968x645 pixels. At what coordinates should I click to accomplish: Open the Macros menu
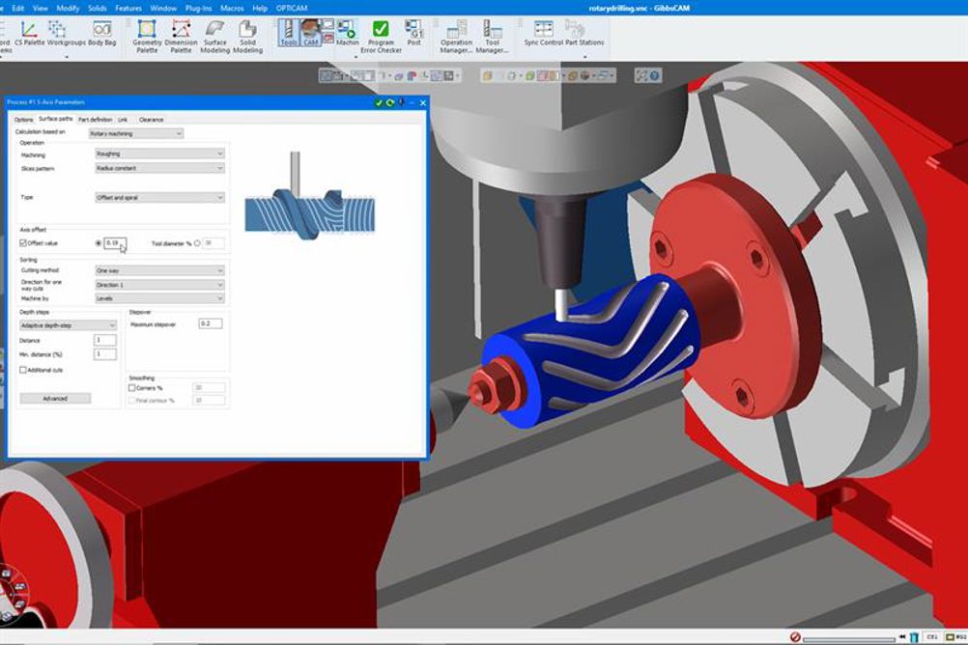(232, 8)
